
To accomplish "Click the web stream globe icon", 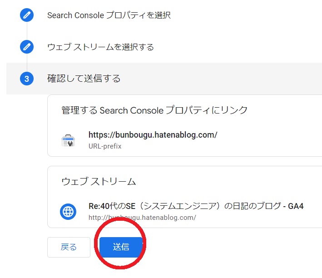I will click(68, 212).
